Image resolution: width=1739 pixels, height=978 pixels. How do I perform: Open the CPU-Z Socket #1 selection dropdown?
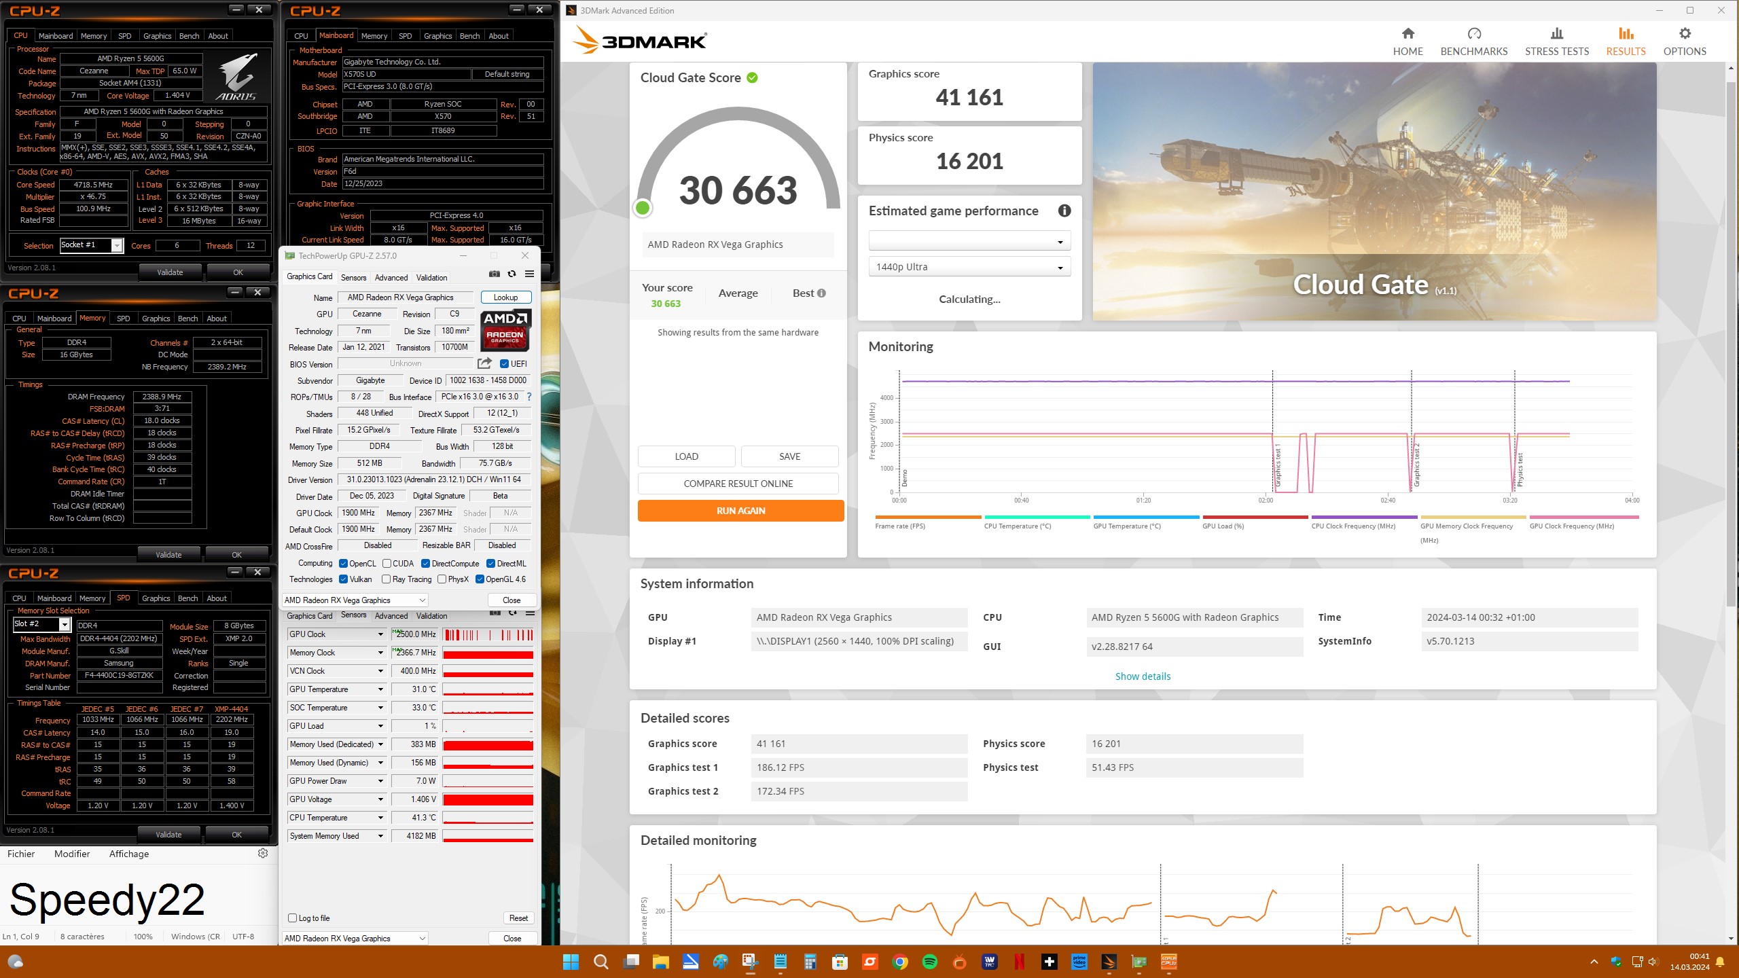click(91, 245)
